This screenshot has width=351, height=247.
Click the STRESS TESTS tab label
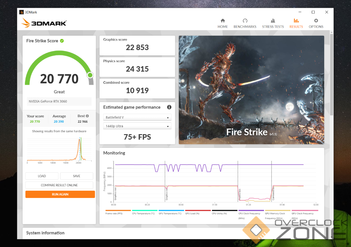click(273, 26)
